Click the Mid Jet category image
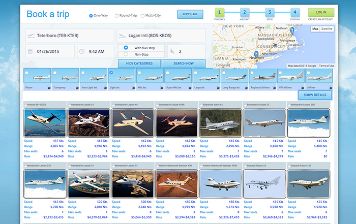The image size is (356, 224). 150,76
